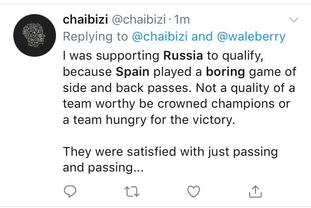Open the blue @waleberry mention link
Screen dimensions: 311x208
251,37
